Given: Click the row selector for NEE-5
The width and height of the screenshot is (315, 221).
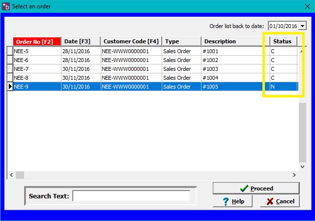Looking at the screenshot, I should [10, 51].
